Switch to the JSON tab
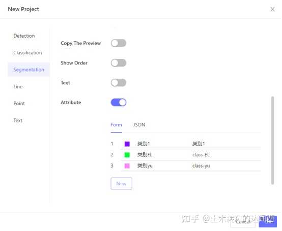Image resolution: width=282 pixels, height=231 pixels. click(x=139, y=125)
